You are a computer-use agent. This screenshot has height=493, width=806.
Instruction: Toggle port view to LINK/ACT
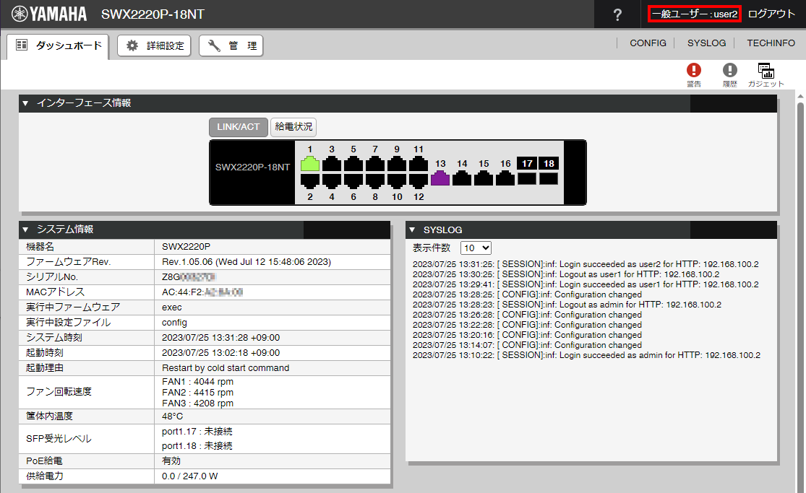point(239,127)
